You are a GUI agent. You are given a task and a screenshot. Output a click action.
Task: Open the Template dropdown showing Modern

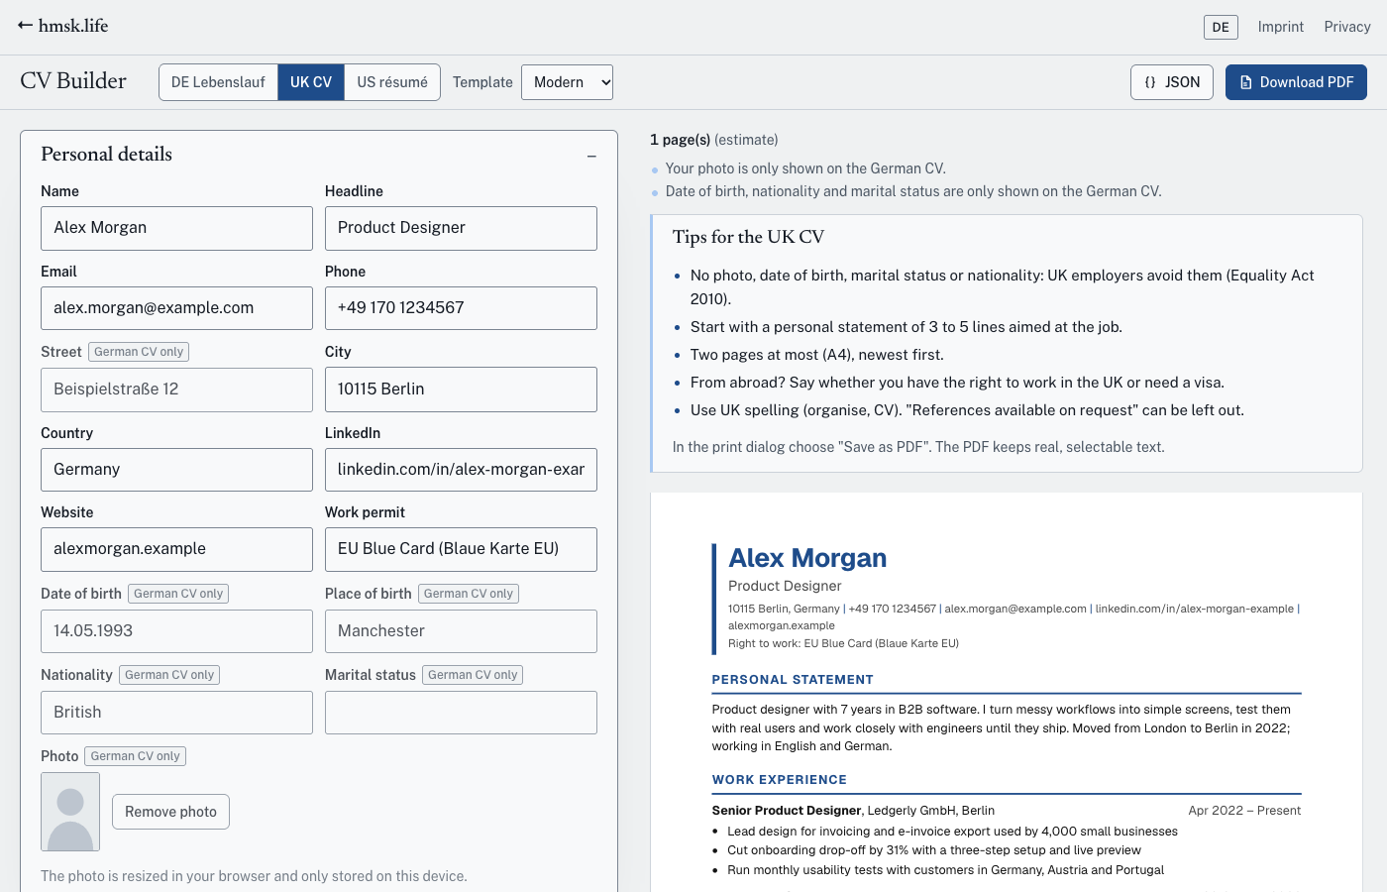(567, 82)
